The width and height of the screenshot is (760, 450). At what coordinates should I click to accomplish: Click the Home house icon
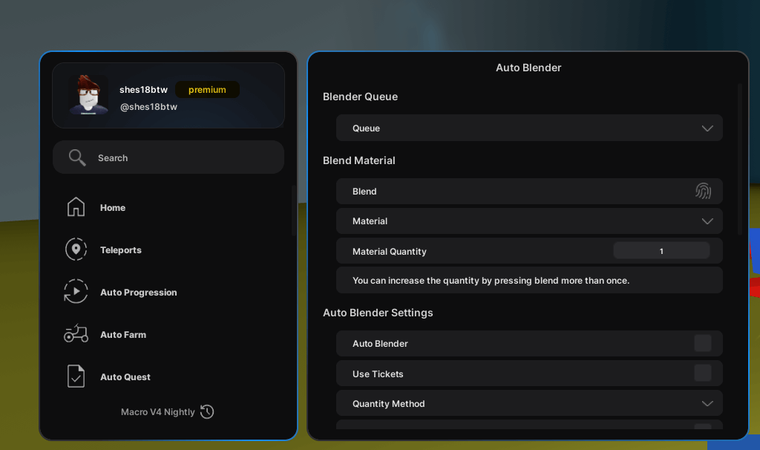pos(76,207)
